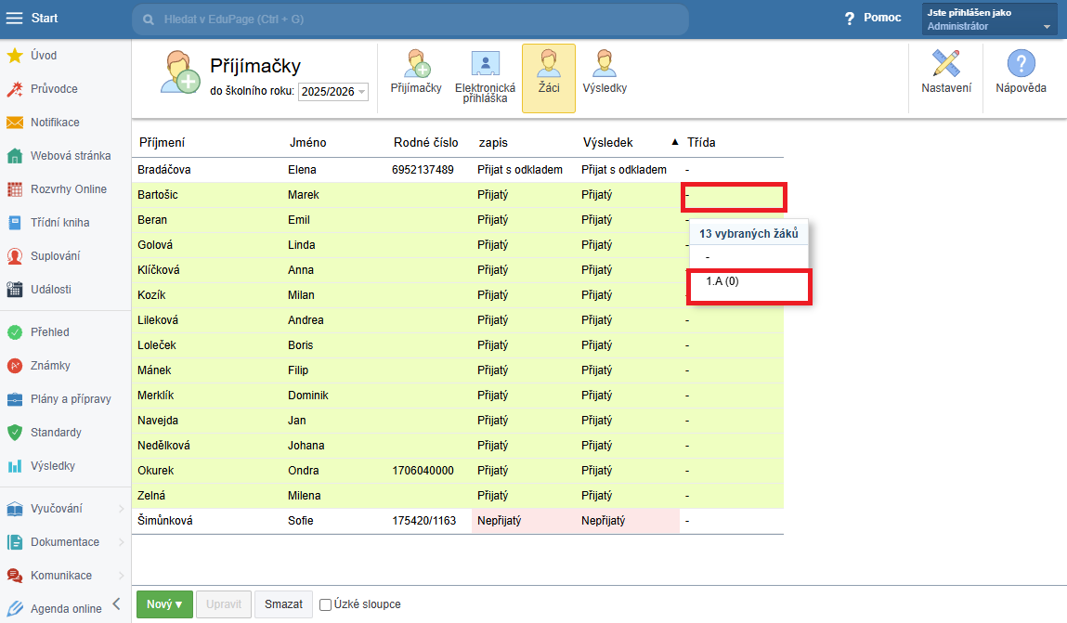Open Notifikace envelope icon
1067x623 pixels.
click(x=14, y=123)
